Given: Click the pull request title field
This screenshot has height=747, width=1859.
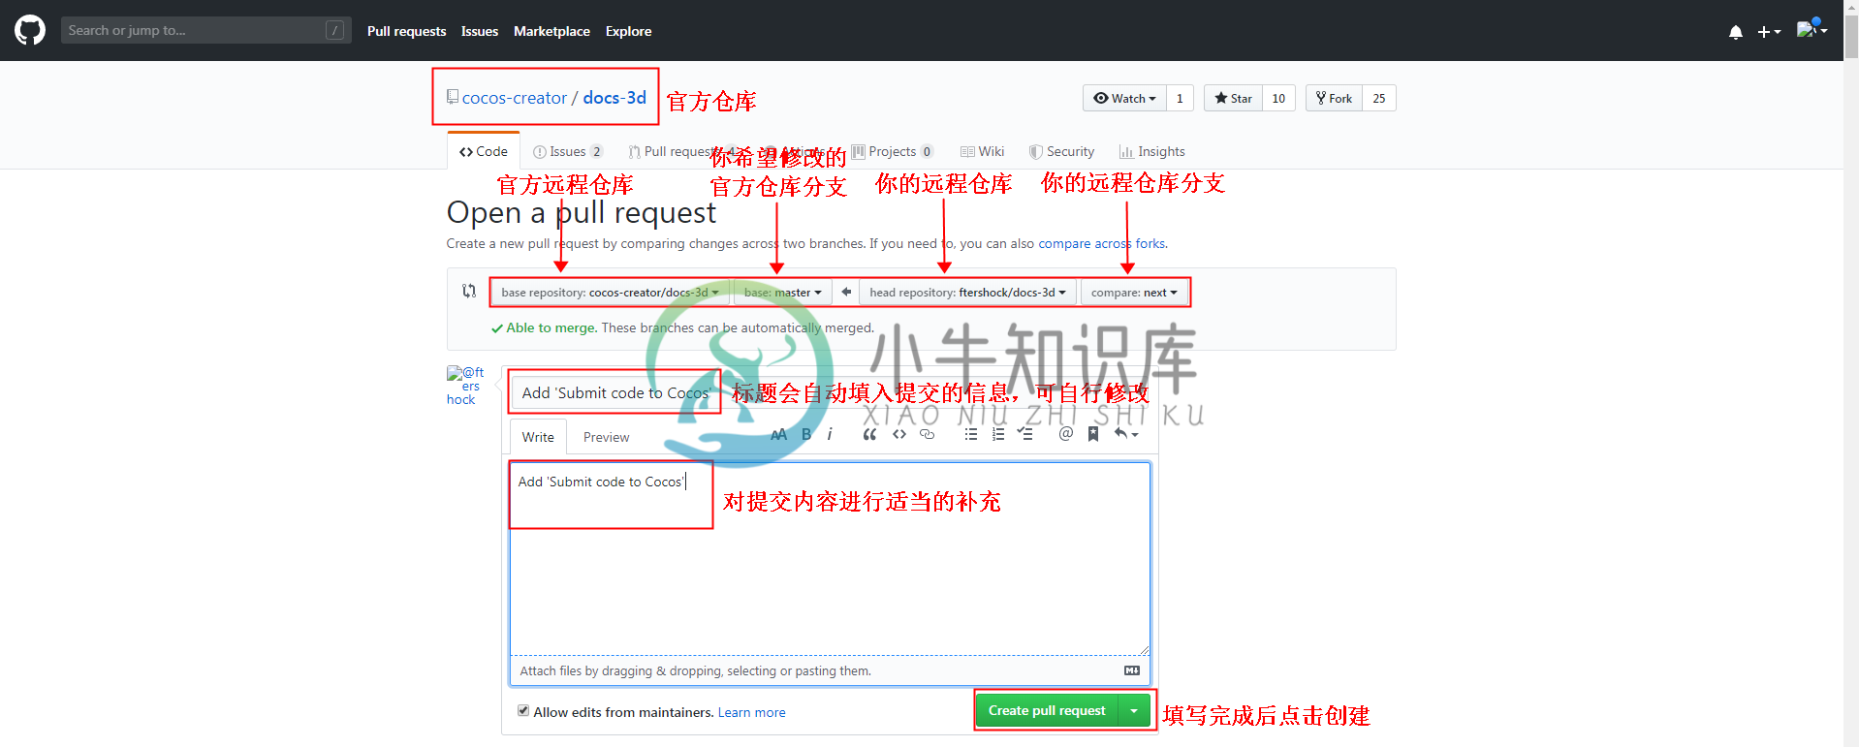Looking at the screenshot, I should (x=831, y=392).
